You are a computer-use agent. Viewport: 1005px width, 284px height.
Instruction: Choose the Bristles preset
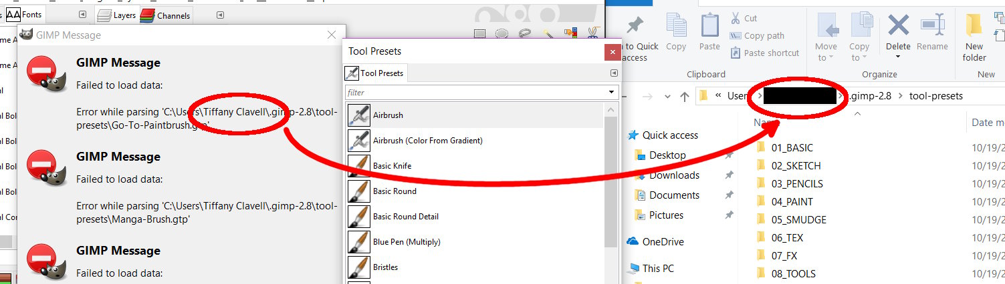tap(475, 267)
